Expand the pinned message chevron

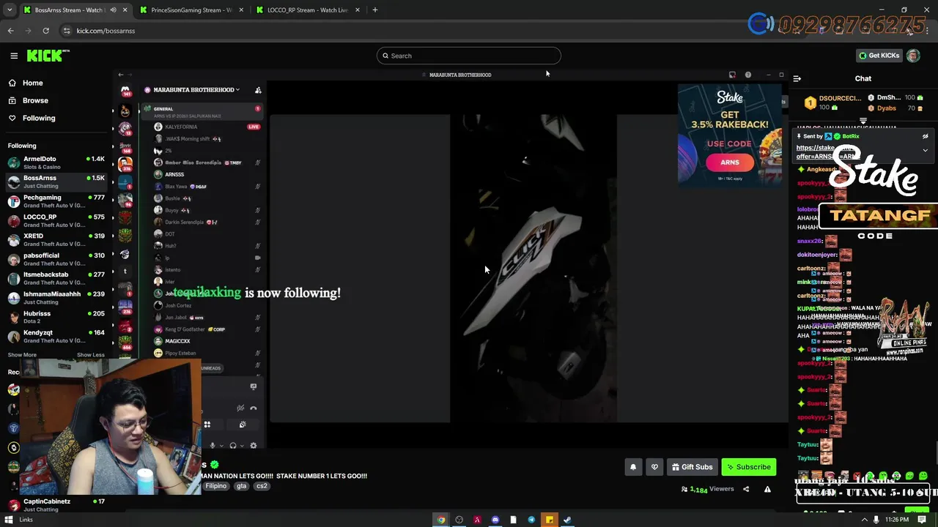click(x=925, y=150)
